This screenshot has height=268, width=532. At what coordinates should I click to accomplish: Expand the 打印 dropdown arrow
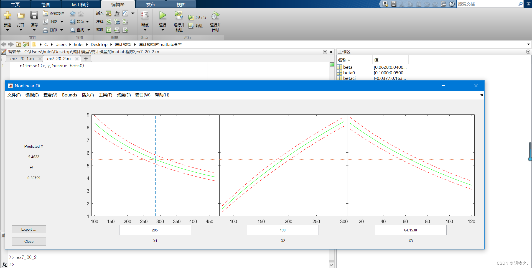coord(62,30)
